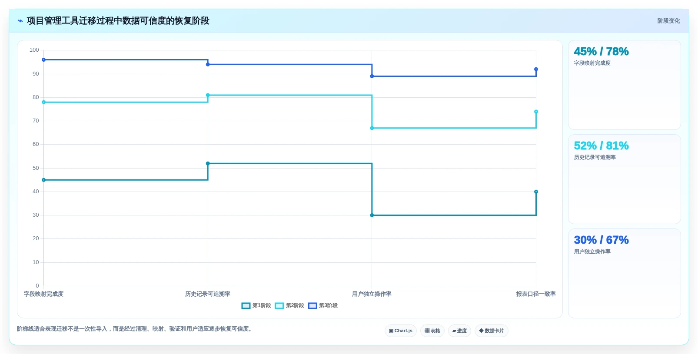698x354 pixels.
Task: Click the 历史记录可追溯率 card caption
Action: (595, 157)
